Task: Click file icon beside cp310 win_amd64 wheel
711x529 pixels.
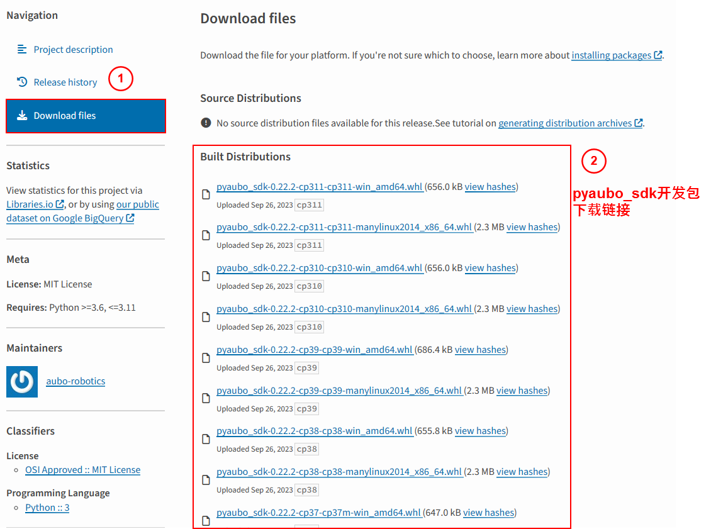Action: tap(206, 276)
